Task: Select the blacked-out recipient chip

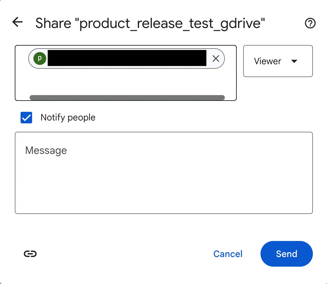Action: click(127, 58)
